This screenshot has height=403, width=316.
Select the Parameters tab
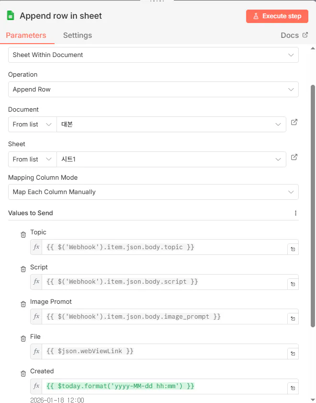[26, 35]
